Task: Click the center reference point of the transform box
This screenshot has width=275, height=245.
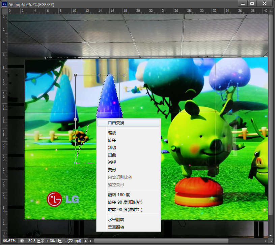Action: tap(100, 119)
